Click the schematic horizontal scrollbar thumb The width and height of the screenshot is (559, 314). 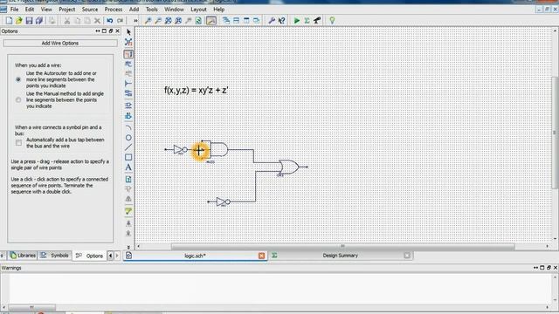pyautogui.click(x=342, y=246)
